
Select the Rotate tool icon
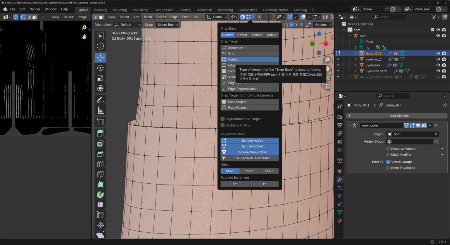100,68
